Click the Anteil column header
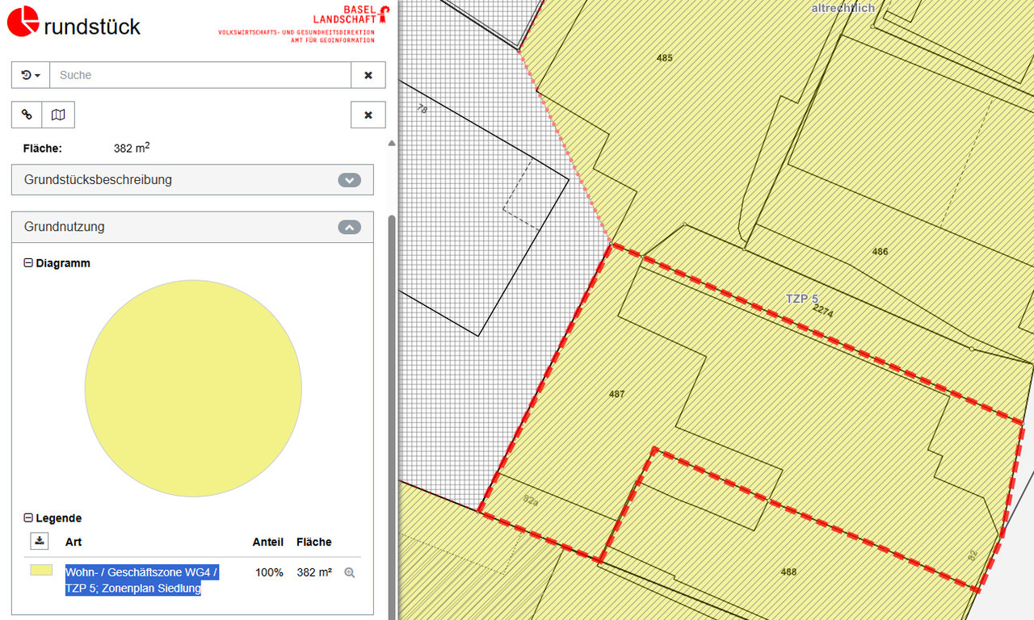This screenshot has width=1034, height=620. 268,542
